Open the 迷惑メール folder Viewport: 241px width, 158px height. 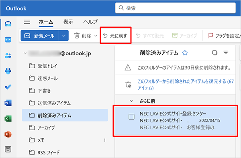click(65, 78)
